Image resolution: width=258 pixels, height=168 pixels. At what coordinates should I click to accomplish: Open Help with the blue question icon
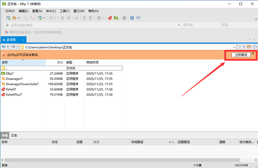click(132, 18)
